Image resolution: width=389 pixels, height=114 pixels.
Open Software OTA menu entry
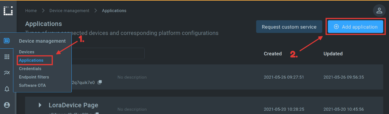[33, 86]
